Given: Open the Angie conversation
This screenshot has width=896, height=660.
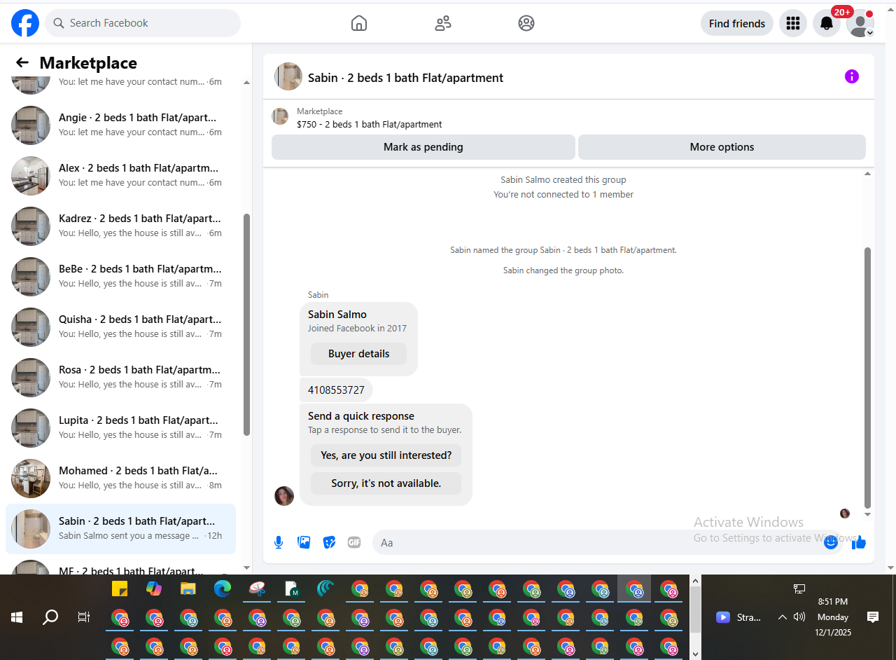Looking at the screenshot, I should click(120, 125).
